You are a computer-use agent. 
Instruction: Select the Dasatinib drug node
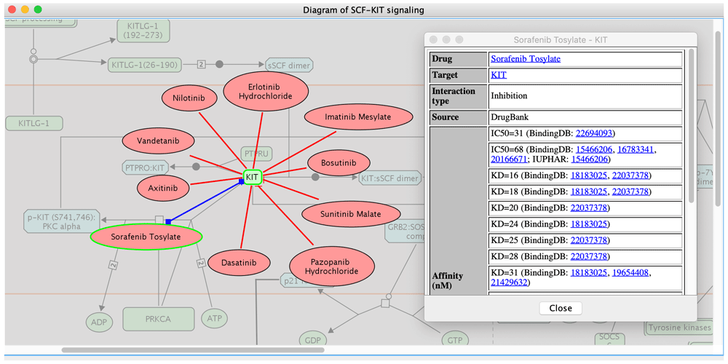tap(239, 262)
